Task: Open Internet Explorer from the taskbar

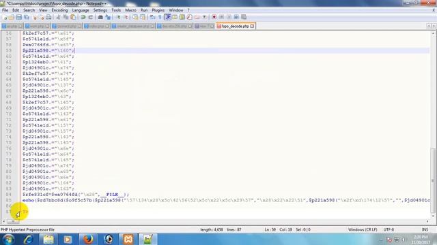Action: coord(28,239)
